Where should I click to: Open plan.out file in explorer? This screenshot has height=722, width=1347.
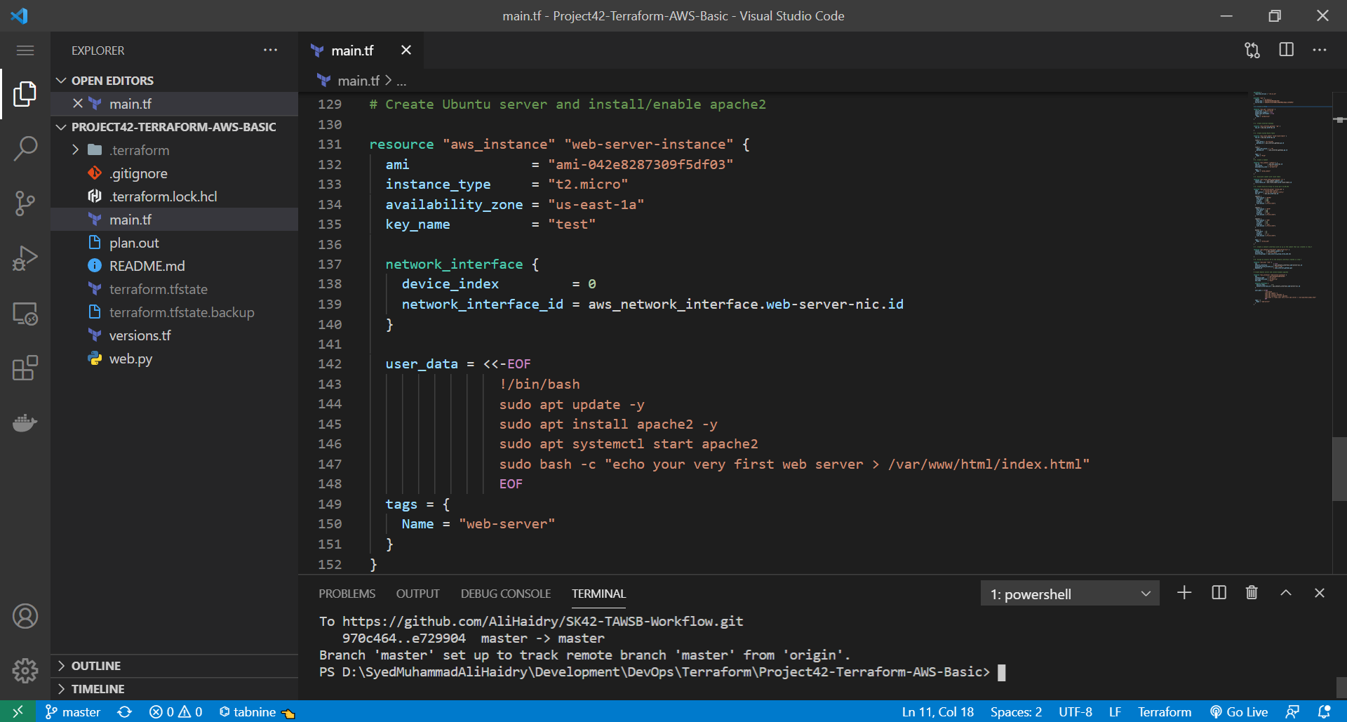[174, 243]
